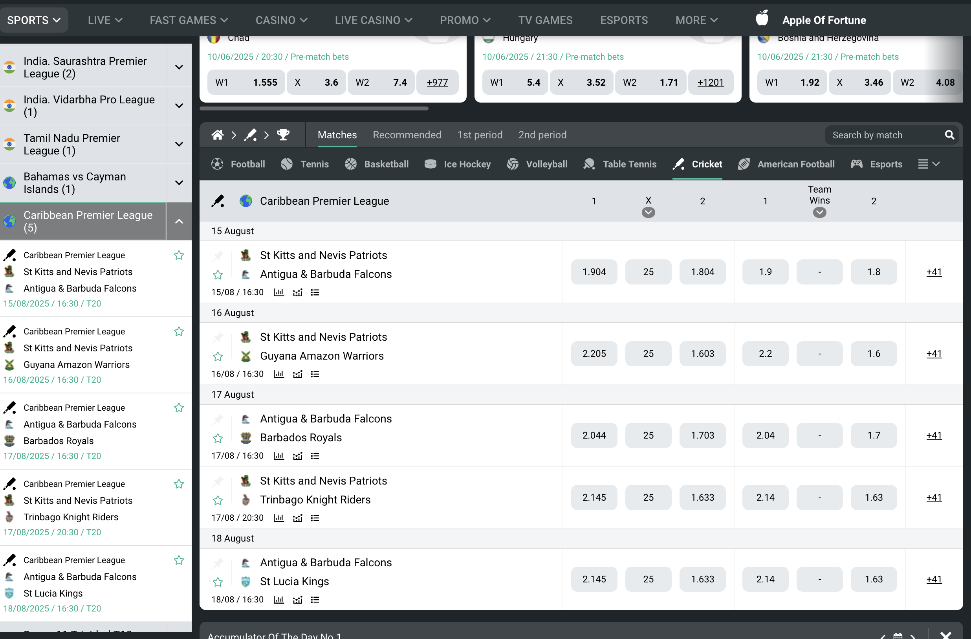
Task: Select American Football sport tab
Action: pyautogui.click(x=786, y=164)
